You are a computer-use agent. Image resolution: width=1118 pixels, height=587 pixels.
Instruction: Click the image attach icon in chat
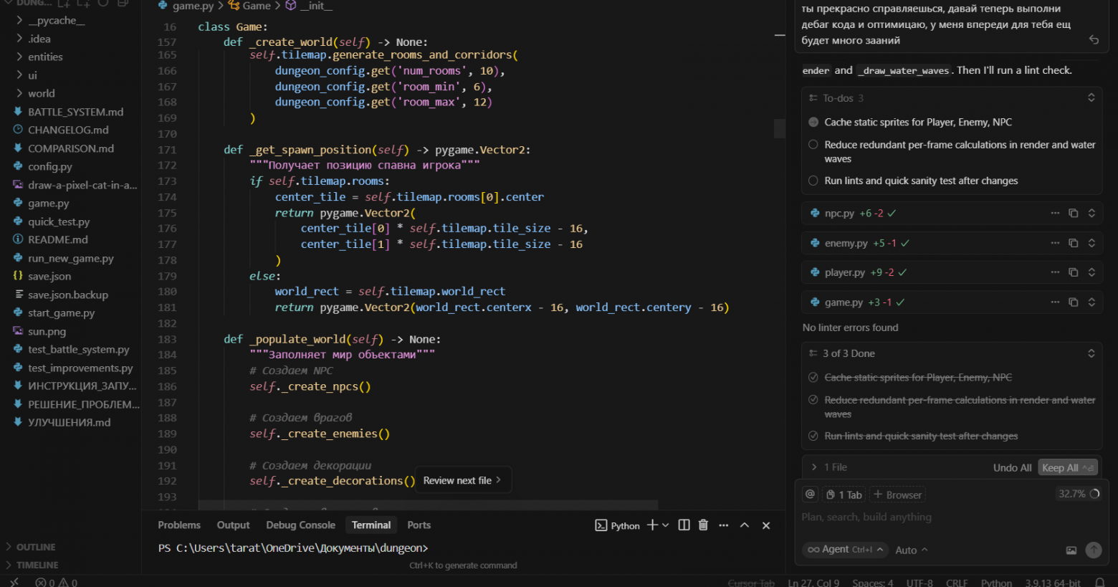tap(1071, 550)
